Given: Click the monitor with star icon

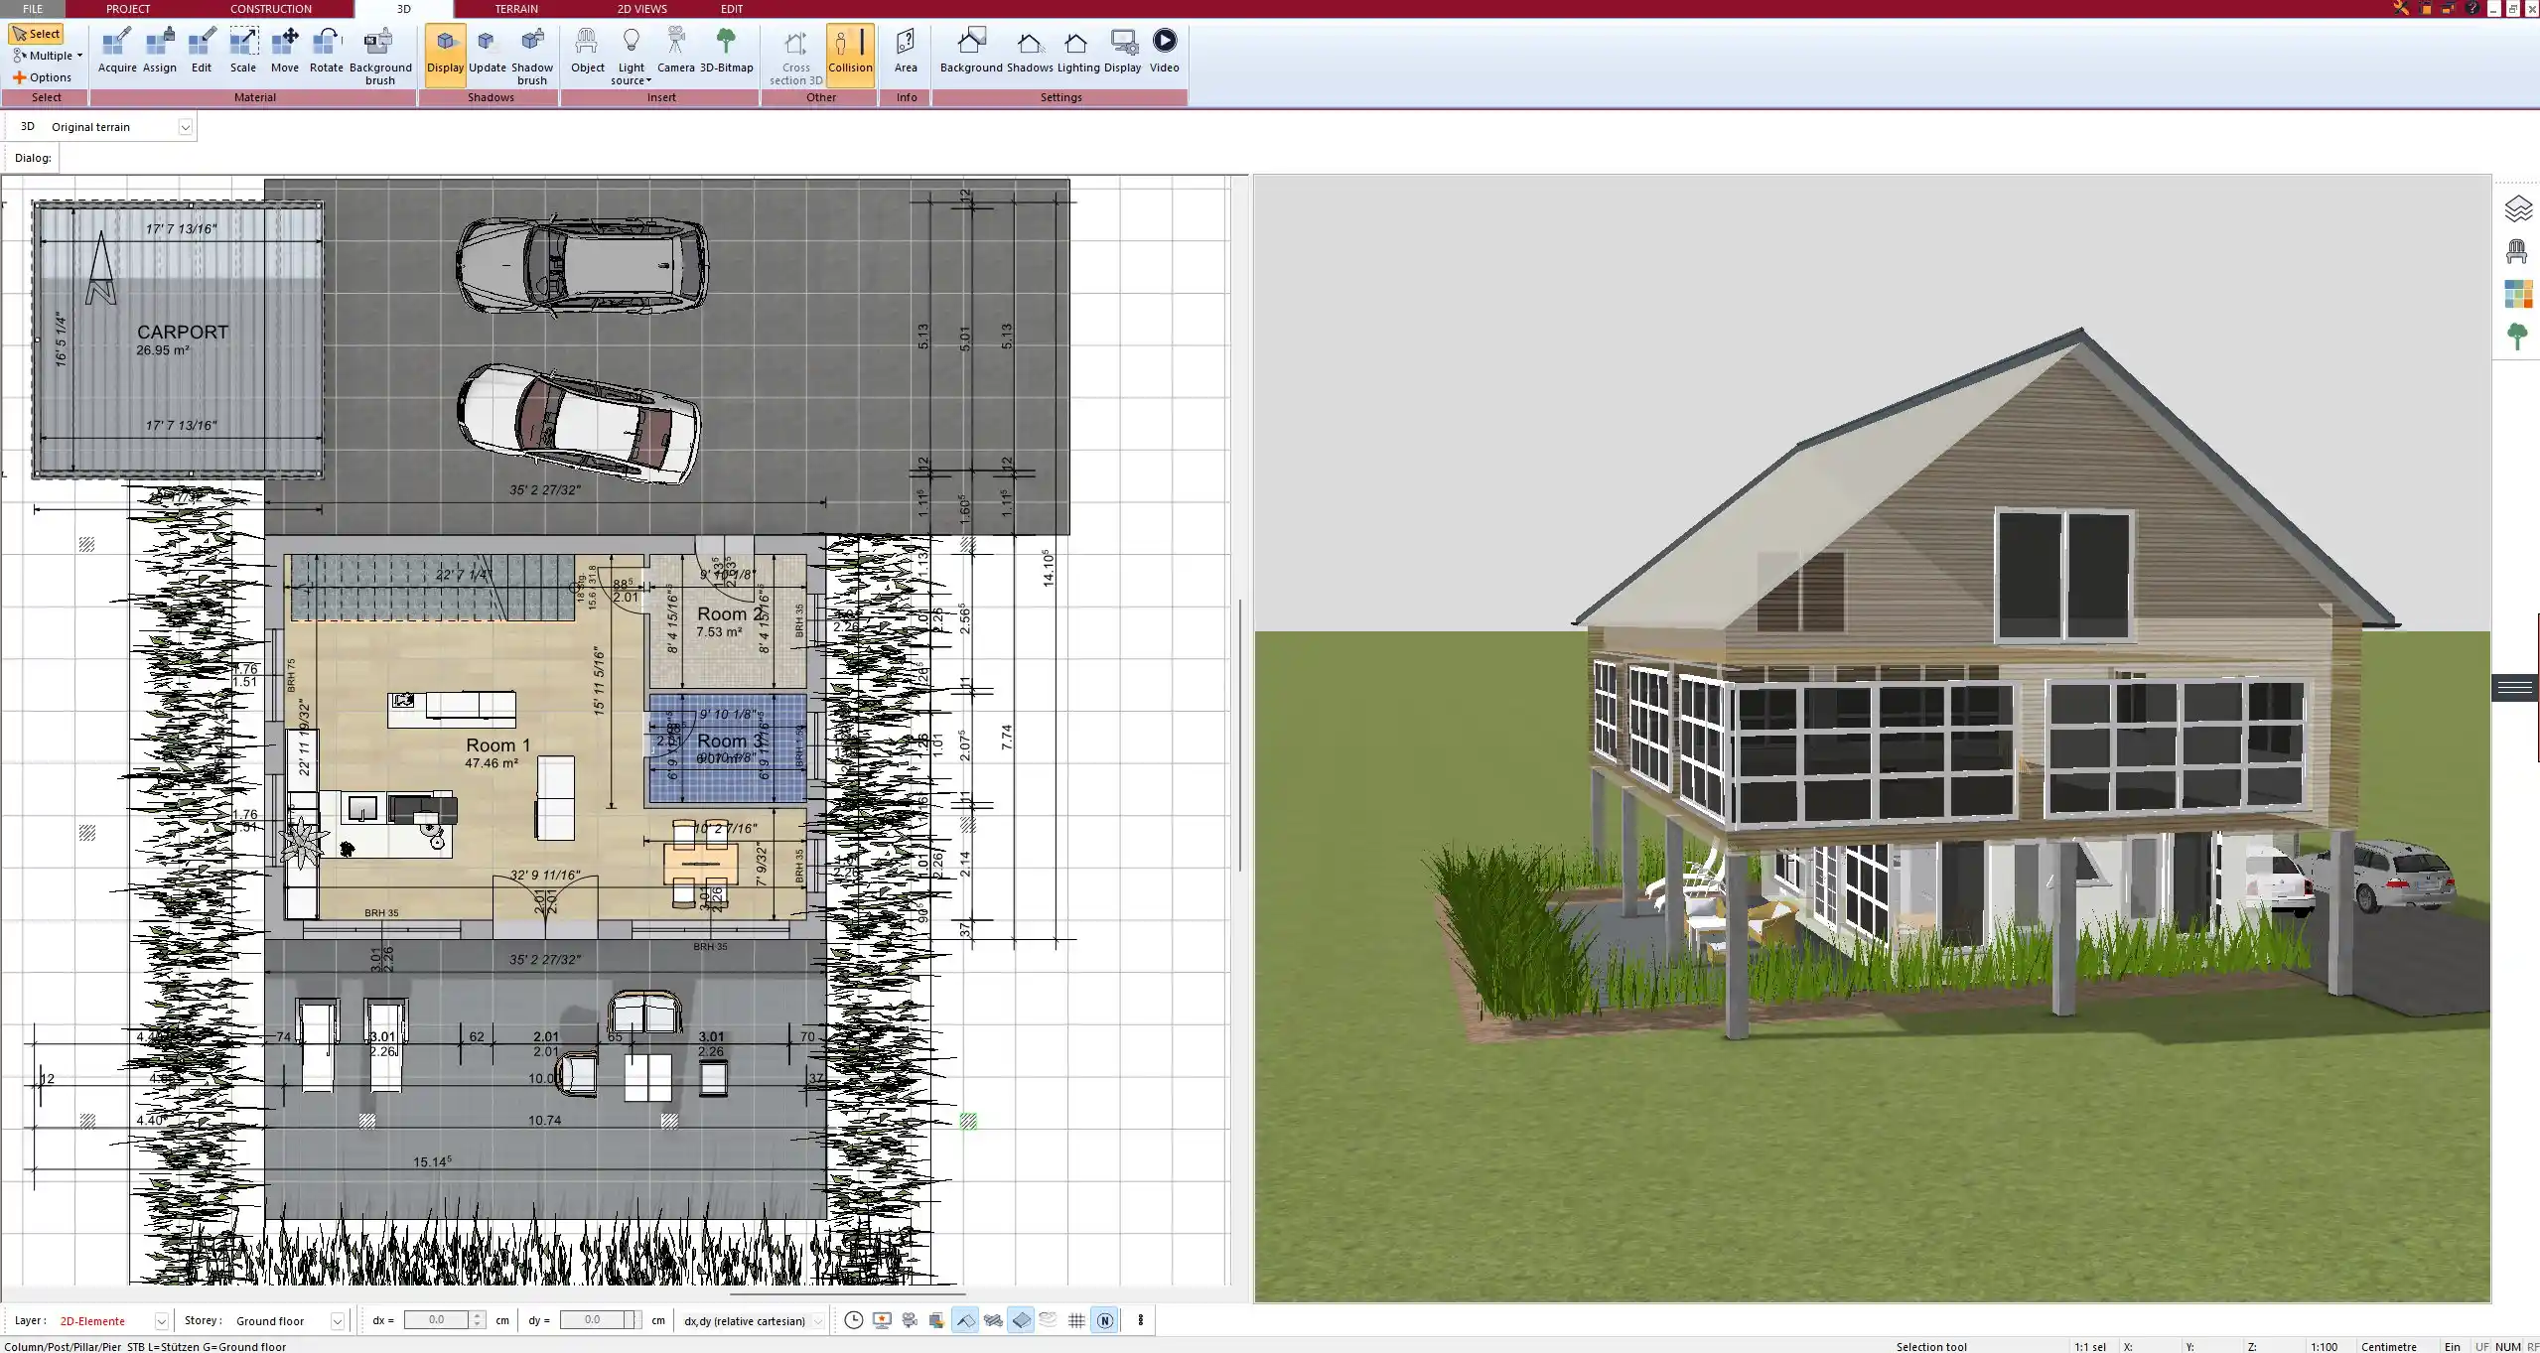Looking at the screenshot, I should click(882, 1320).
